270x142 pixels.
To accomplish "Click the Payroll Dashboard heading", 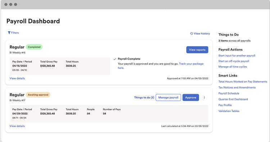I will coord(33,21).
